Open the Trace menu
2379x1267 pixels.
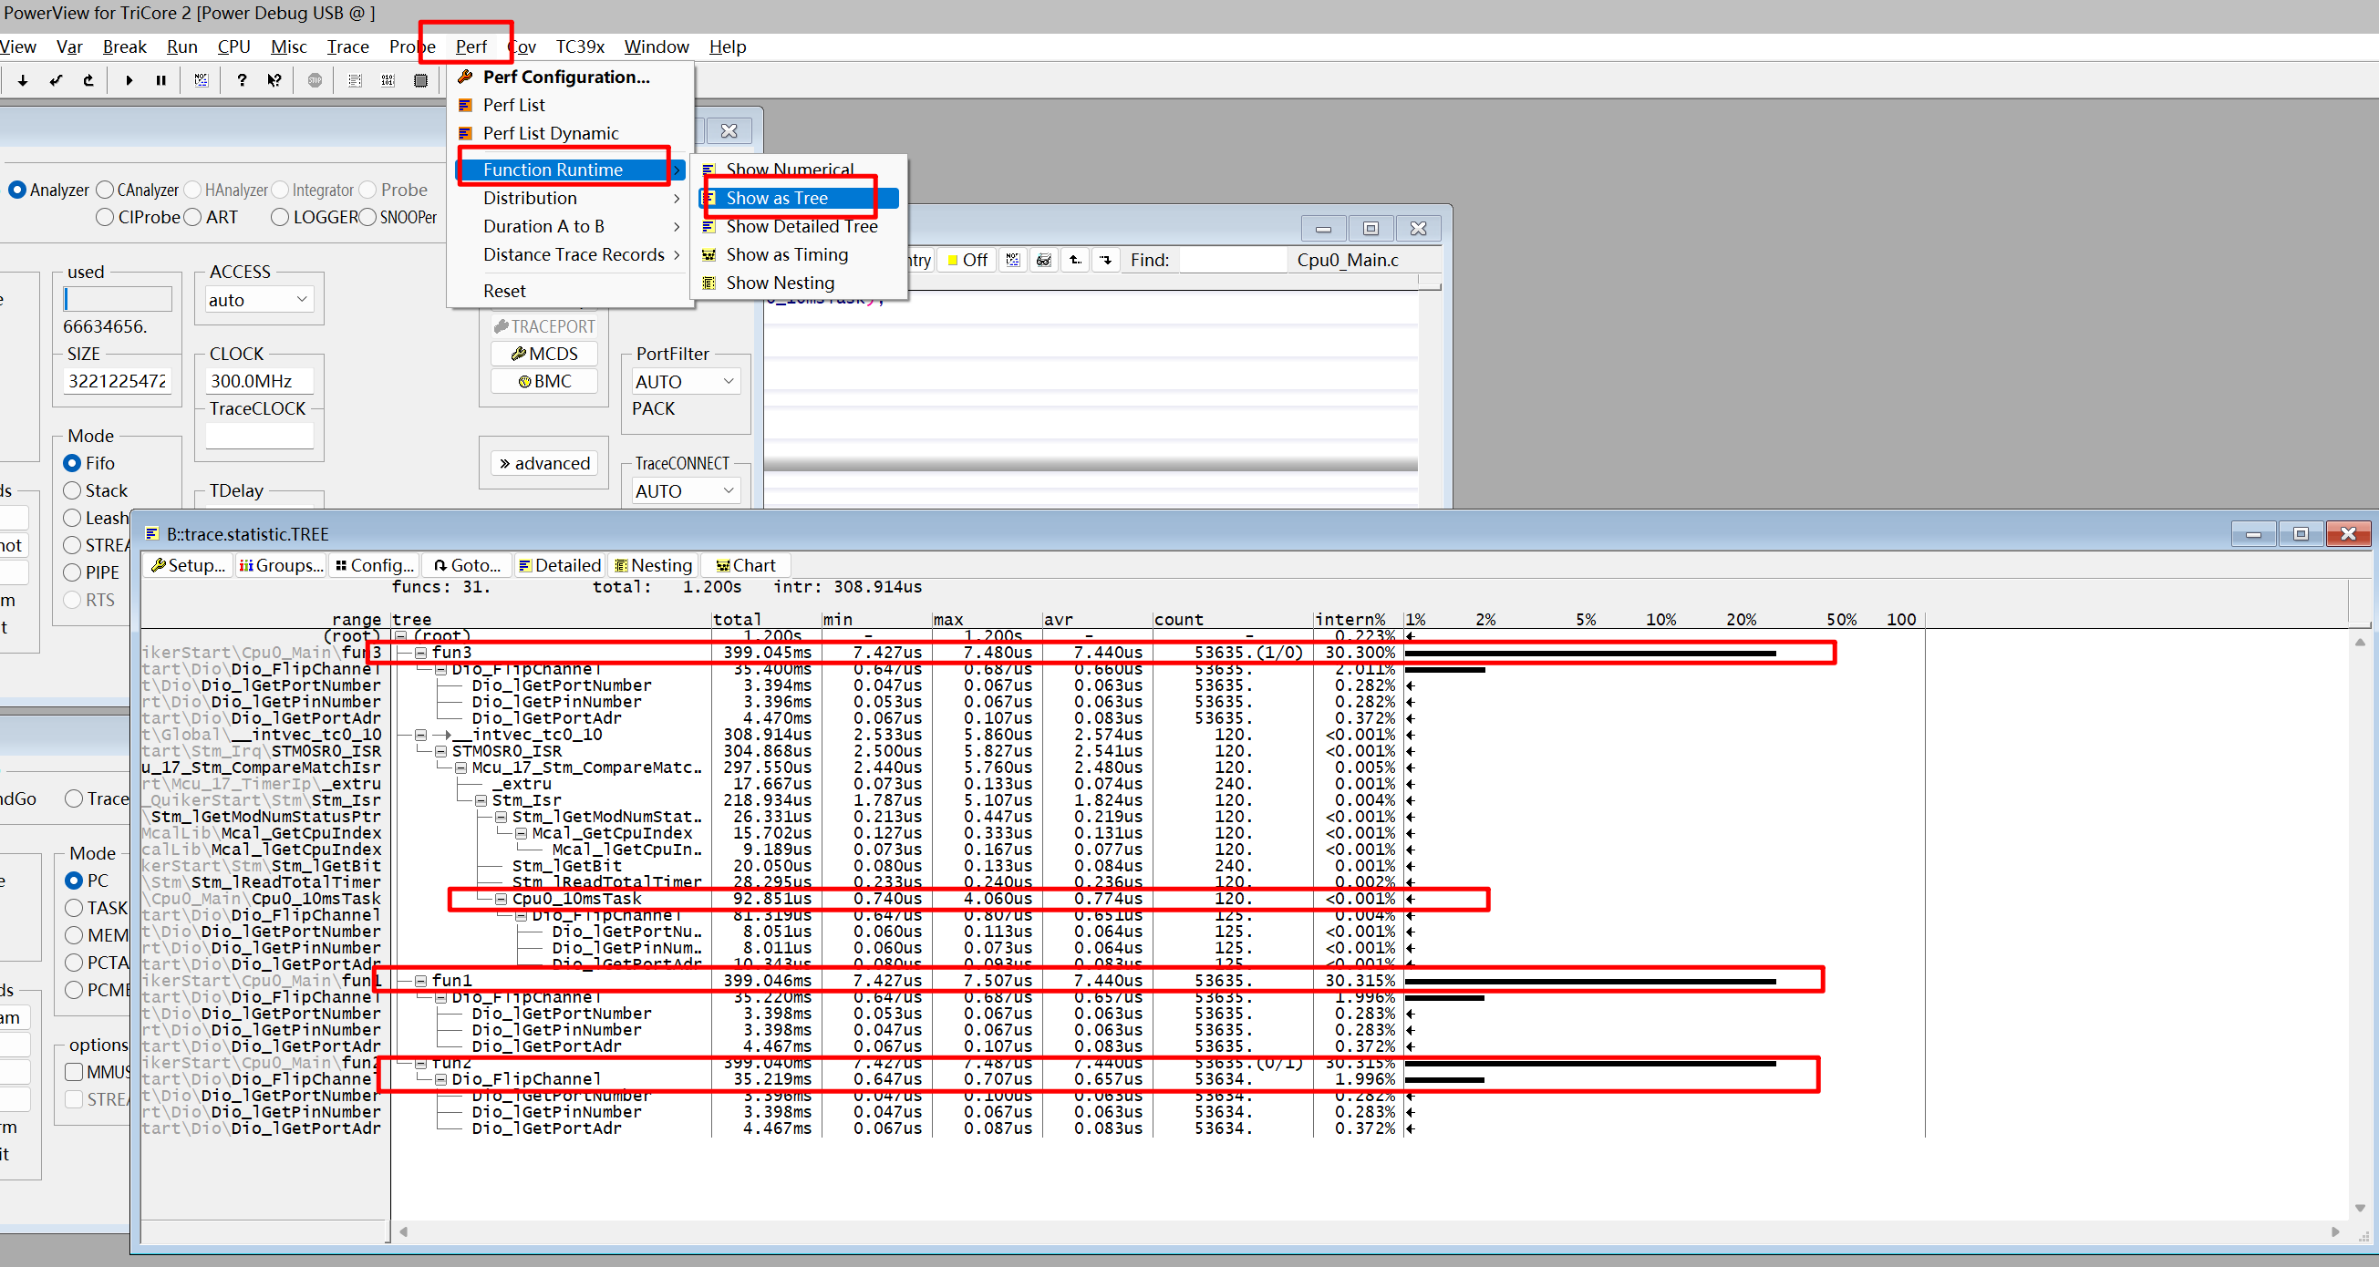coord(347,46)
